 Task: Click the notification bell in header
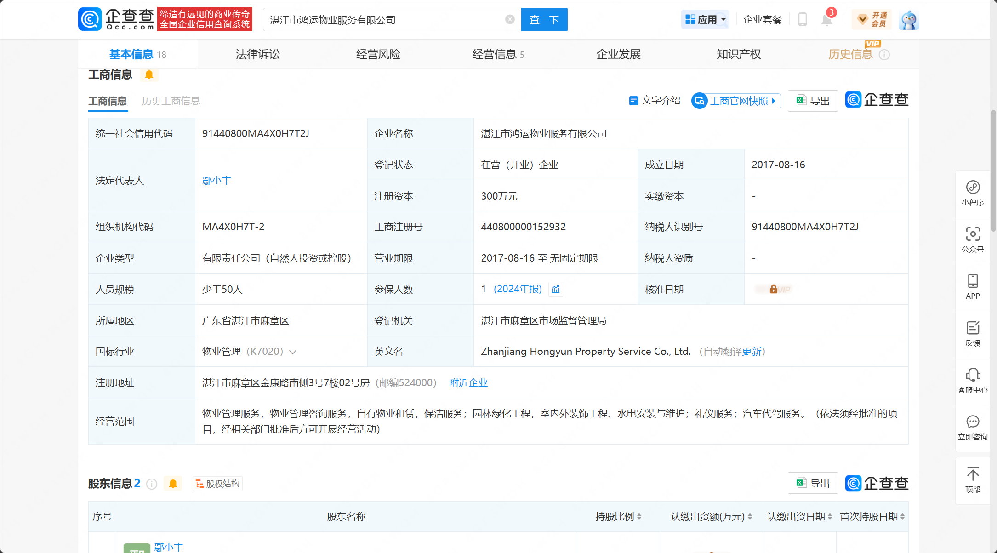[826, 20]
